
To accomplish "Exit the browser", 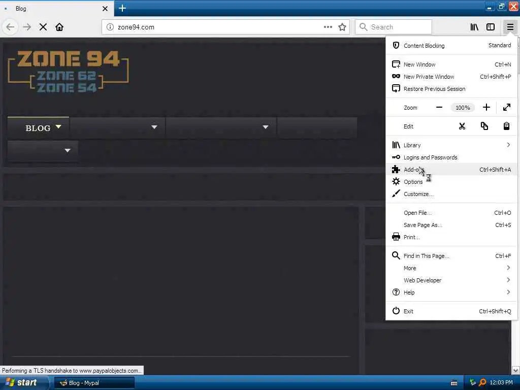I will point(451,311).
